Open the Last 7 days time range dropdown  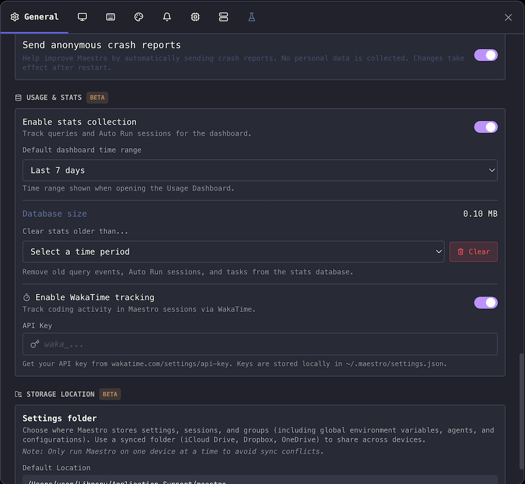point(260,170)
